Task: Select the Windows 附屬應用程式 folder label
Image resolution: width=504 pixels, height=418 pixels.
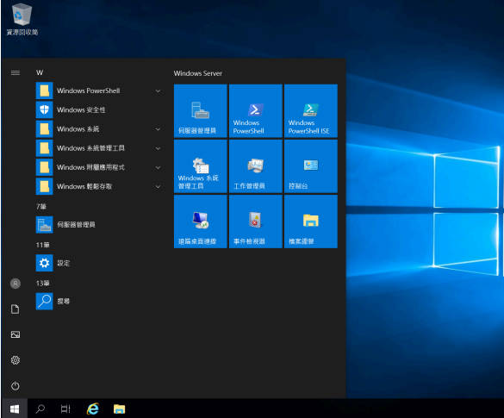Action: coord(90,167)
